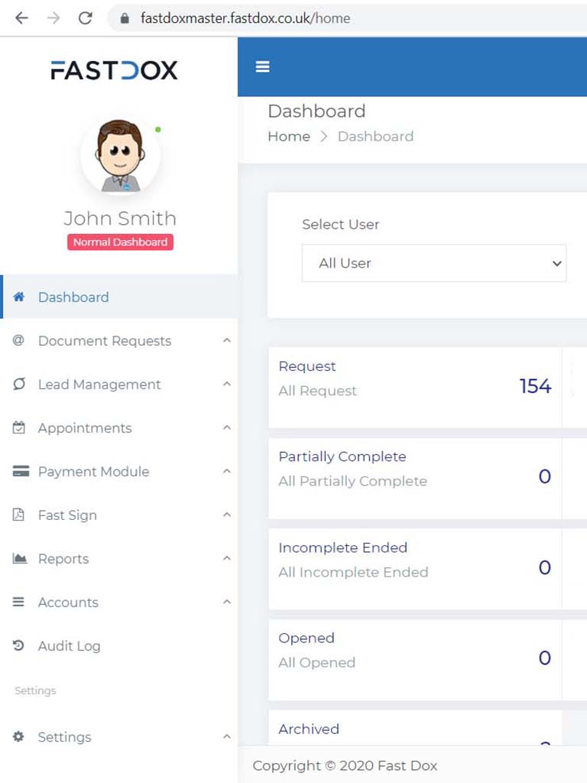Click the Settings gear icon in sidebar

tap(19, 737)
